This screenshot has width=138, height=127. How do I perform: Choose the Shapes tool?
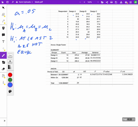click(3, 62)
